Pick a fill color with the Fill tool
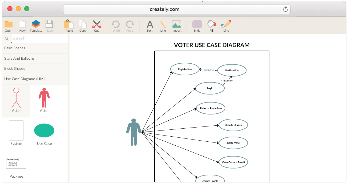The image size is (348, 184). point(211,25)
